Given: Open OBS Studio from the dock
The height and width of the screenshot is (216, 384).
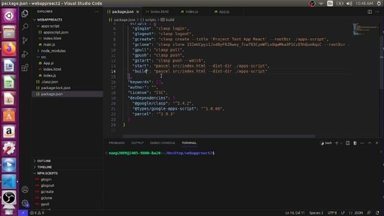Looking at the screenshot, I should (9, 197).
